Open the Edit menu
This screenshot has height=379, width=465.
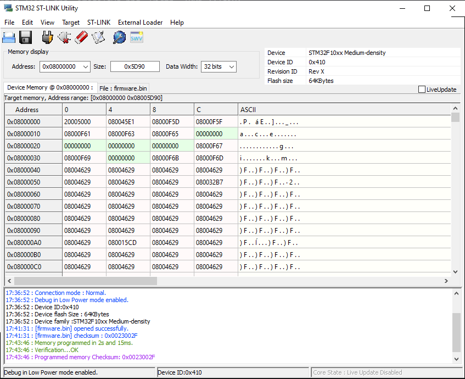(27, 23)
